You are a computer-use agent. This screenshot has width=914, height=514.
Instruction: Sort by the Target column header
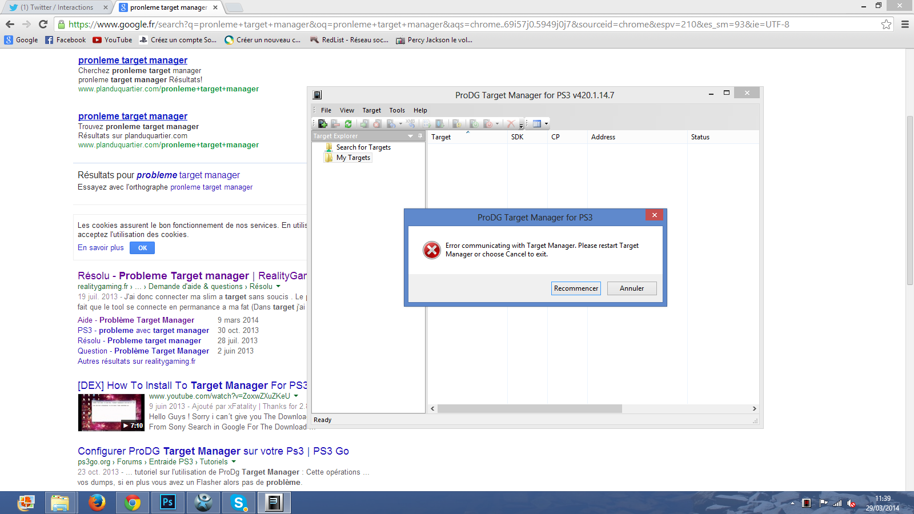(x=468, y=137)
